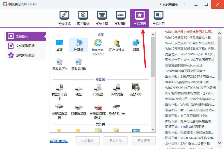Pick the 网络驱动器(离线) offline drive icon
The image size is (224, 149).
[x=97, y=111]
